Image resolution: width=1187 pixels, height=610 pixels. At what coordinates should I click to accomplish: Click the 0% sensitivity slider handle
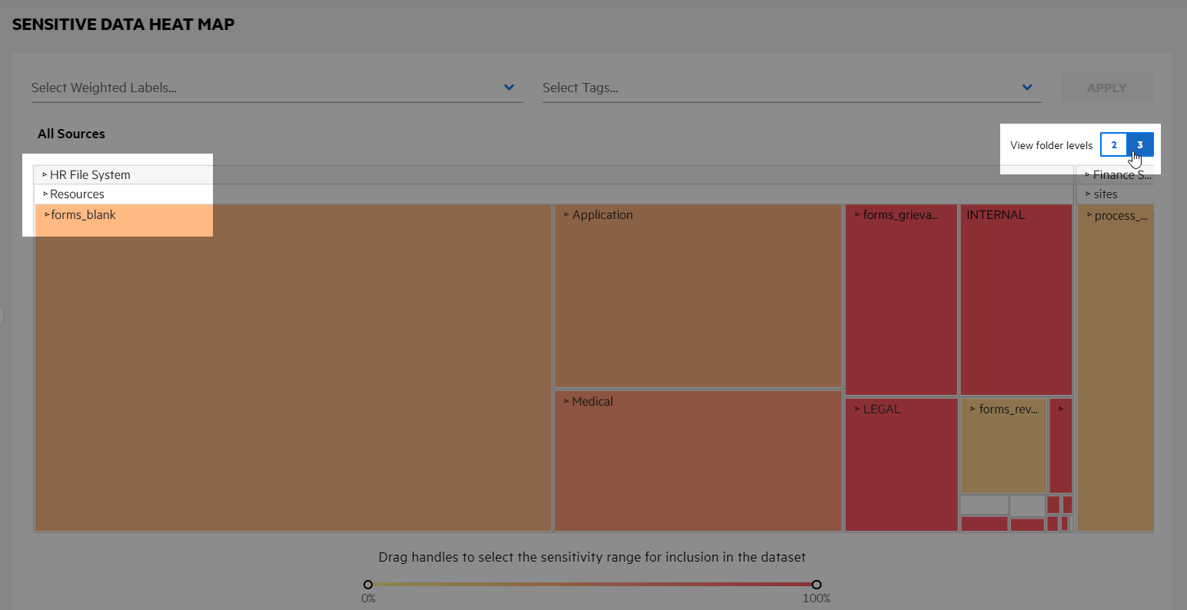click(367, 584)
